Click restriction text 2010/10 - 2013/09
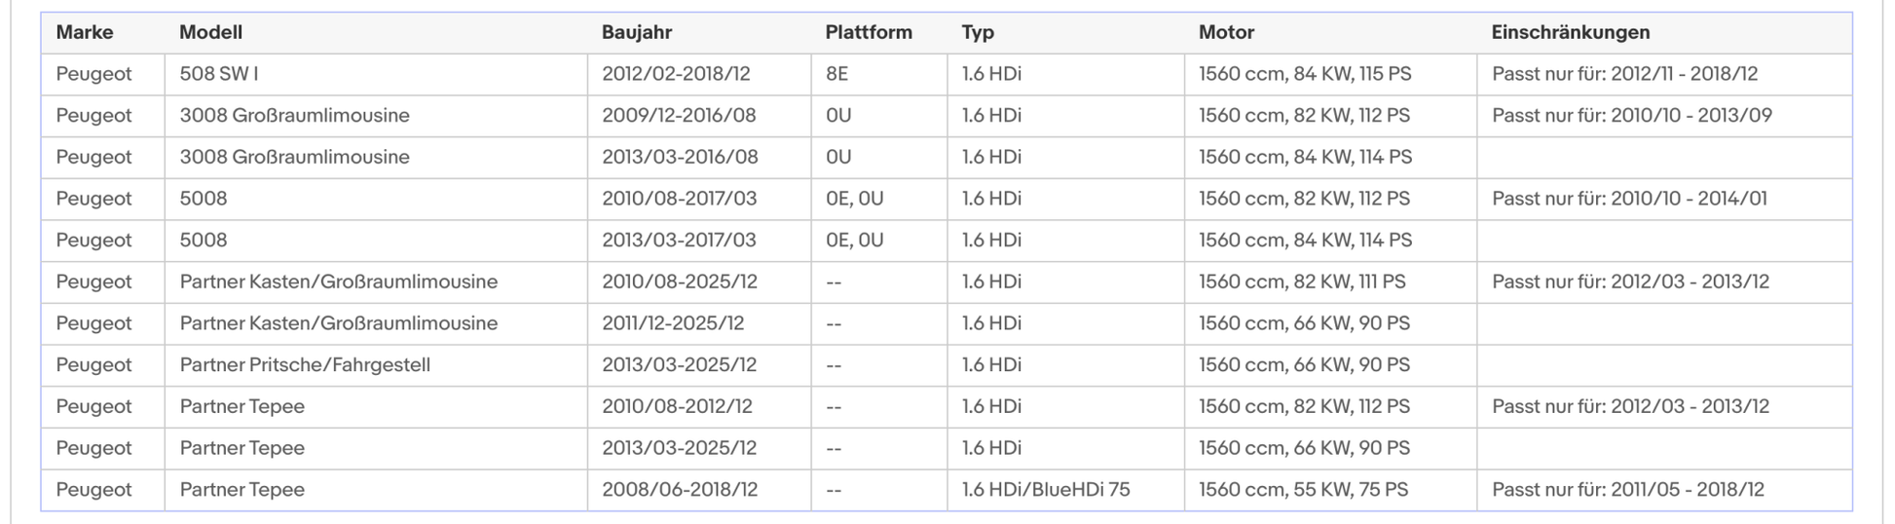 (x=1631, y=116)
